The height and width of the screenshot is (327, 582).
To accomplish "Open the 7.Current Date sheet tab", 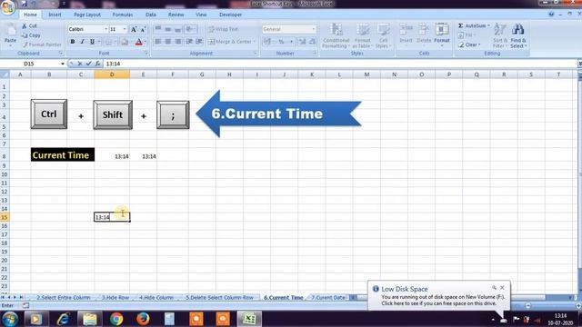I will [x=328, y=297].
